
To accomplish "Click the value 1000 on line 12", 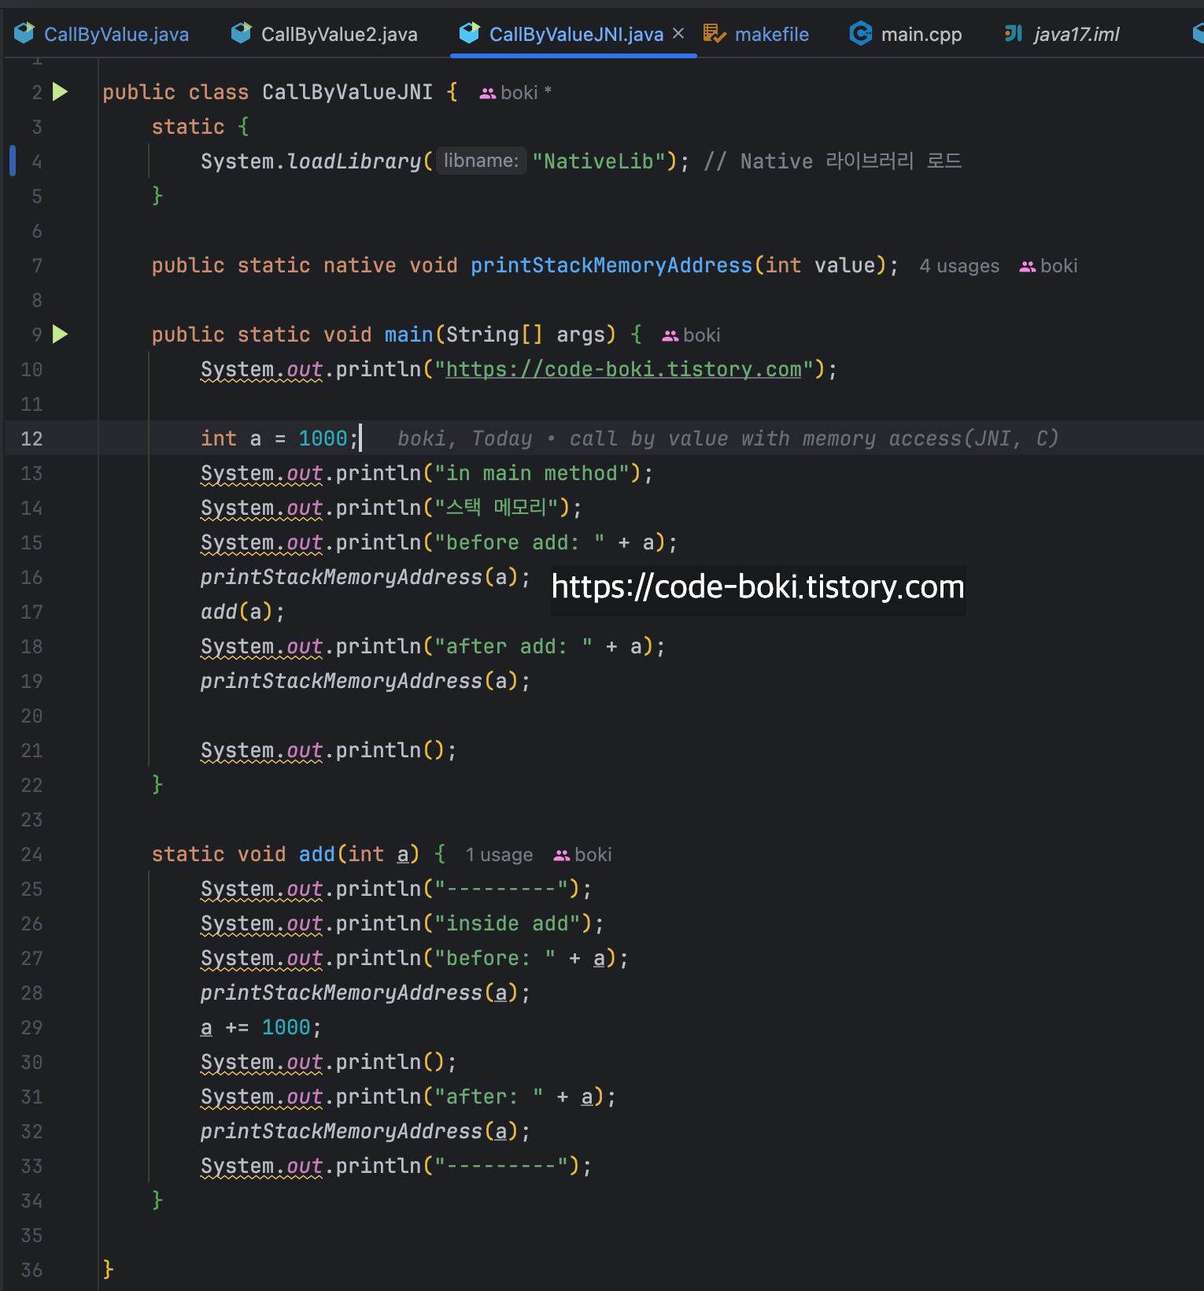I will pyautogui.click(x=323, y=438).
